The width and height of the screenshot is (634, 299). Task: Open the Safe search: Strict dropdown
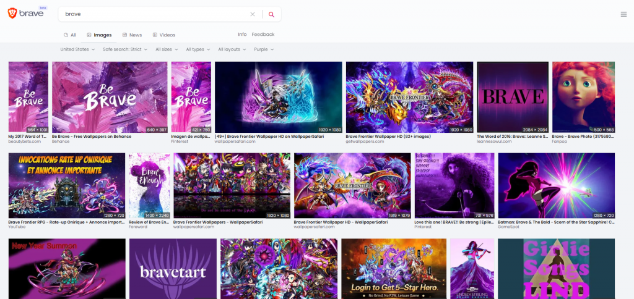pyautogui.click(x=125, y=49)
